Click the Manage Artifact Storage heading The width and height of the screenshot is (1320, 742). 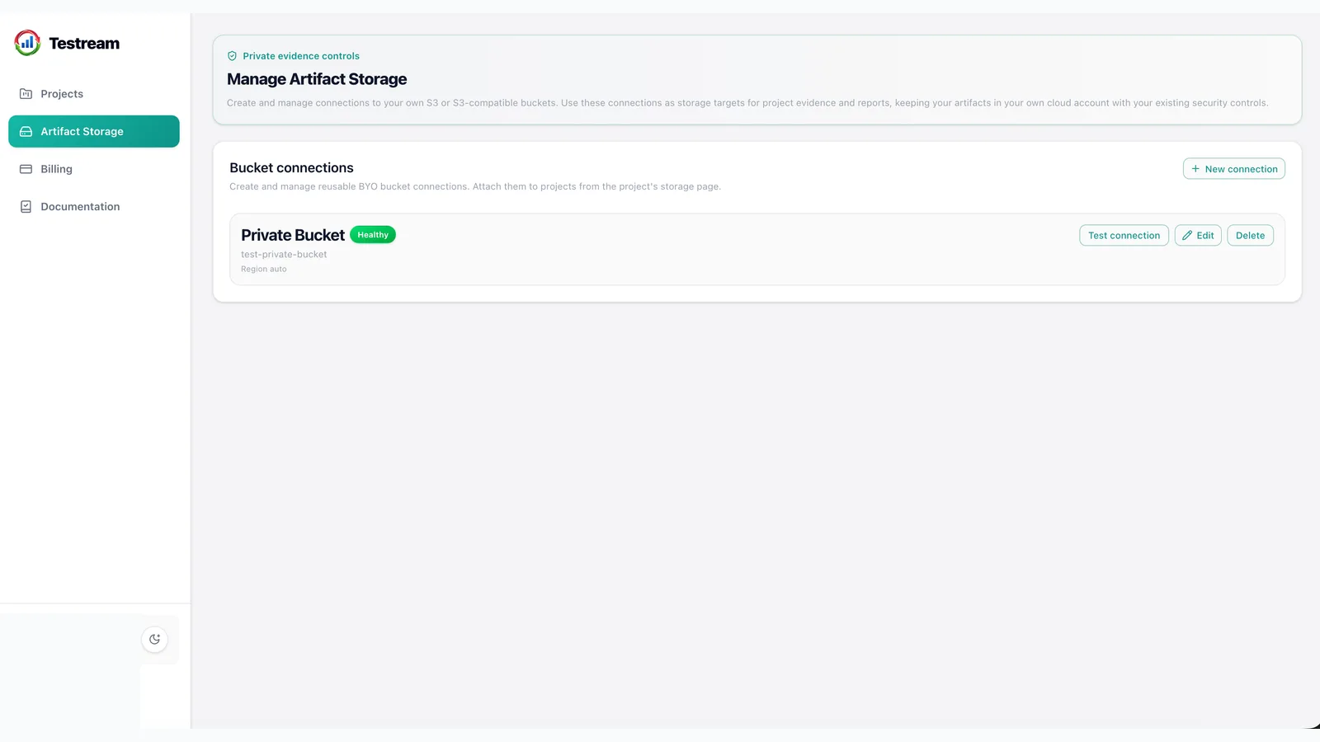[317, 79]
